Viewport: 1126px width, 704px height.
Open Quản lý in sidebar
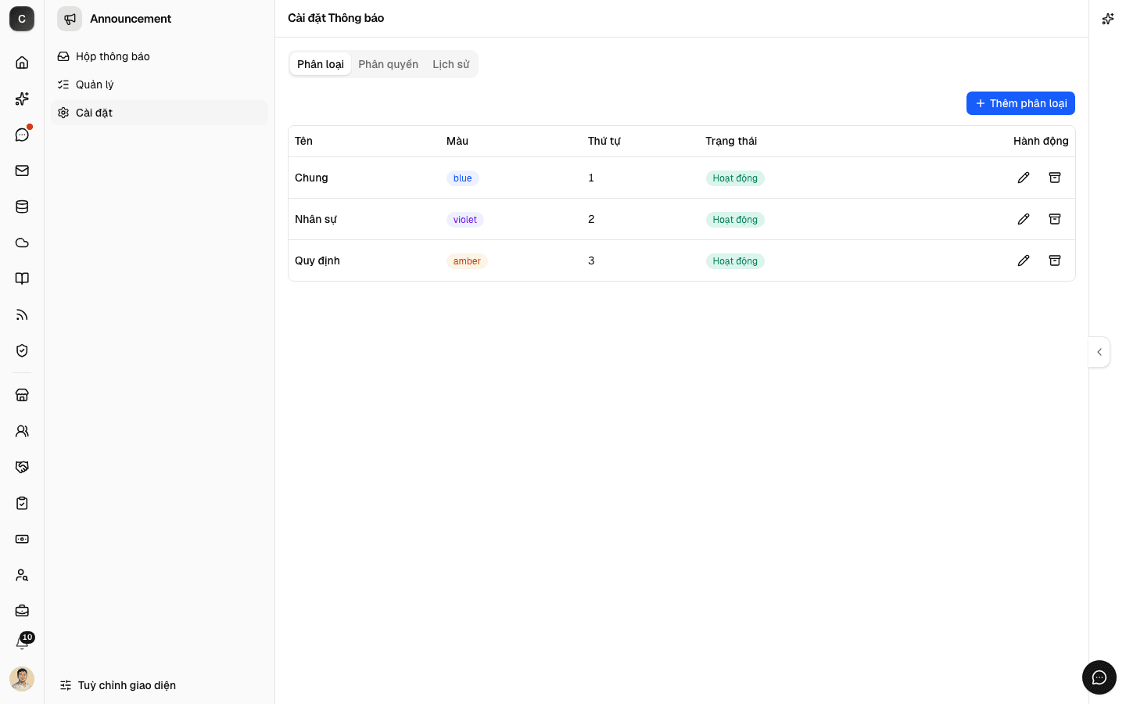tap(160, 84)
